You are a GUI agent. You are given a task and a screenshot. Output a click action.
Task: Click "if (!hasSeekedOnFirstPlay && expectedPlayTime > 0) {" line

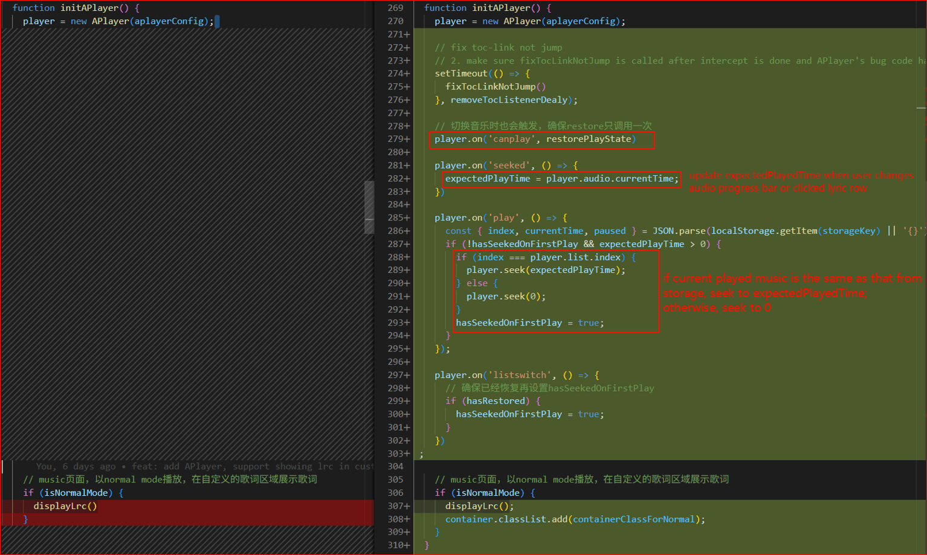(x=583, y=245)
